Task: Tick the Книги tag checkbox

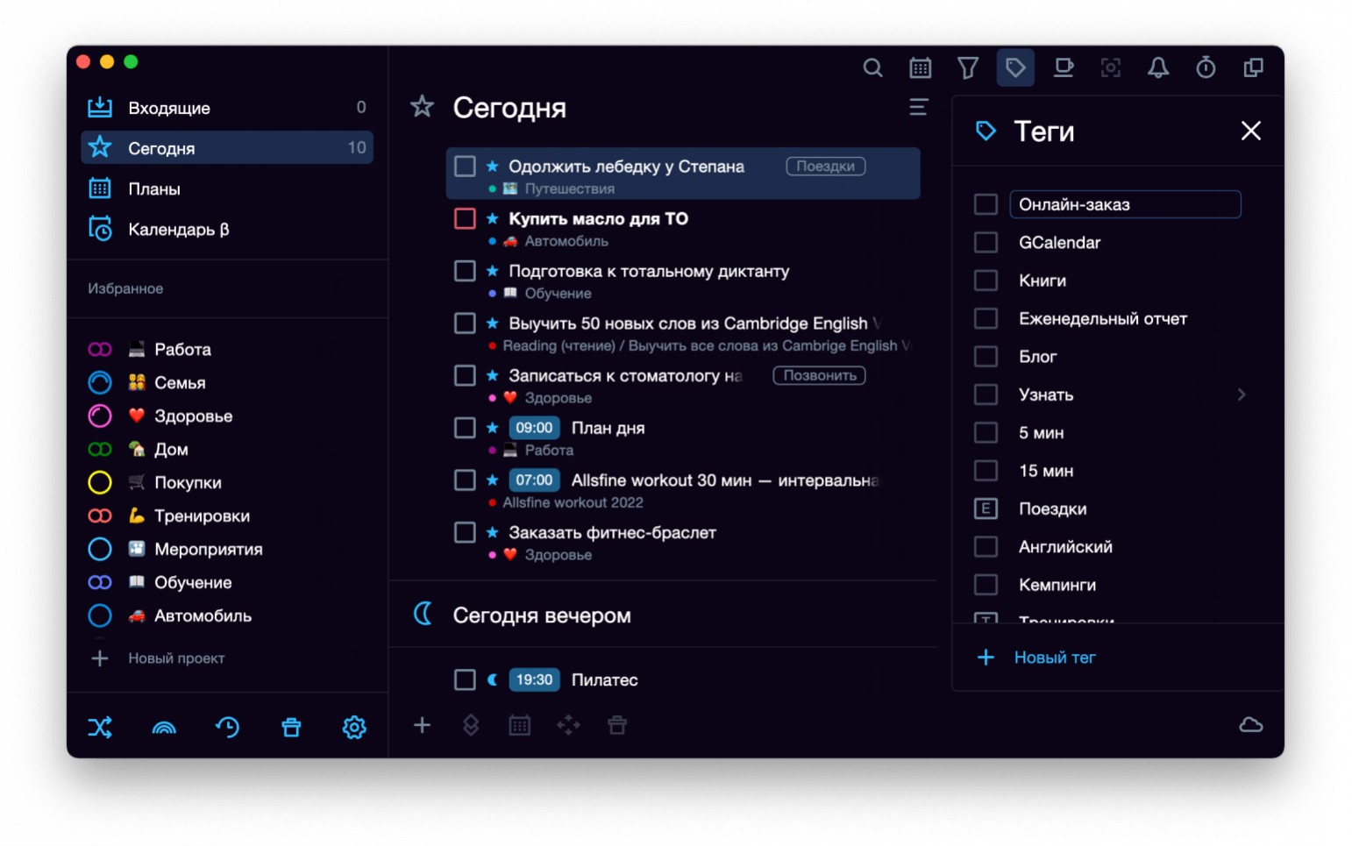Action: pyautogui.click(x=986, y=281)
